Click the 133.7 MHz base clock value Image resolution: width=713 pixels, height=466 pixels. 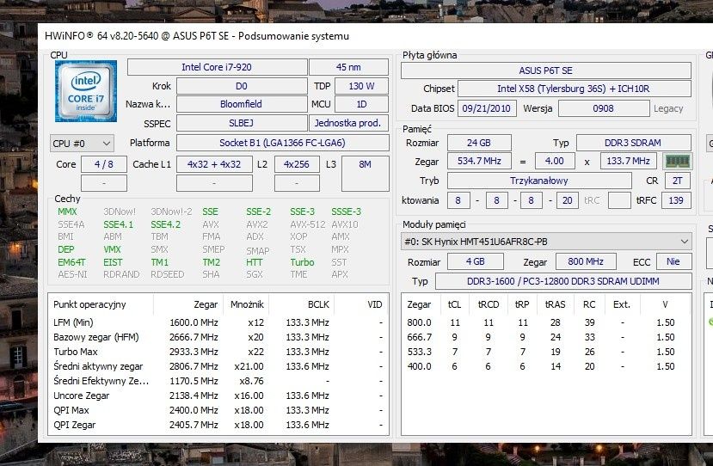(x=629, y=161)
